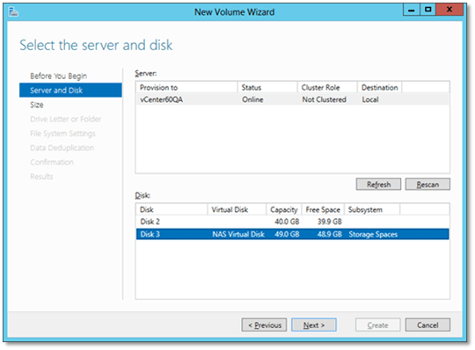Click the 49.0 GB capacity cell
475x350 pixels.
tap(287, 234)
